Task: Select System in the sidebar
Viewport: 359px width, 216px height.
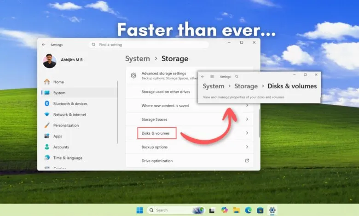Action: click(x=80, y=93)
